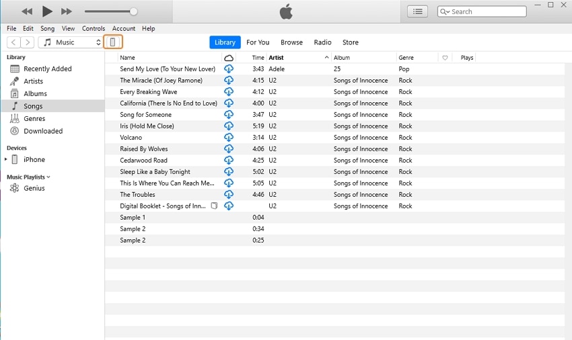572x340 pixels.
Task: Sort by the Name column header
Action: tap(170, 58)
